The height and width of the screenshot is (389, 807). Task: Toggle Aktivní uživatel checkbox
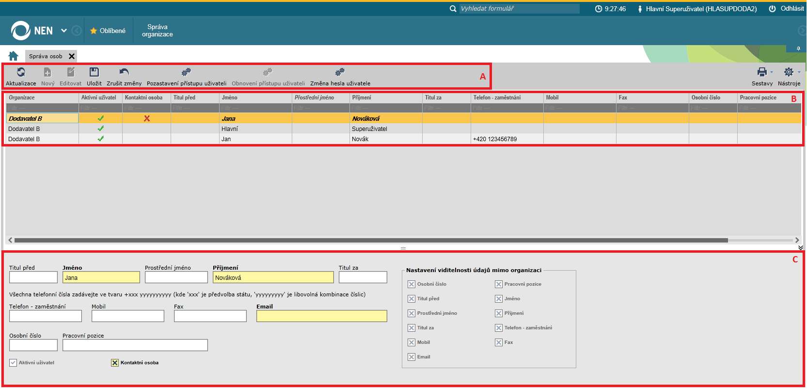tap(13, 363)
